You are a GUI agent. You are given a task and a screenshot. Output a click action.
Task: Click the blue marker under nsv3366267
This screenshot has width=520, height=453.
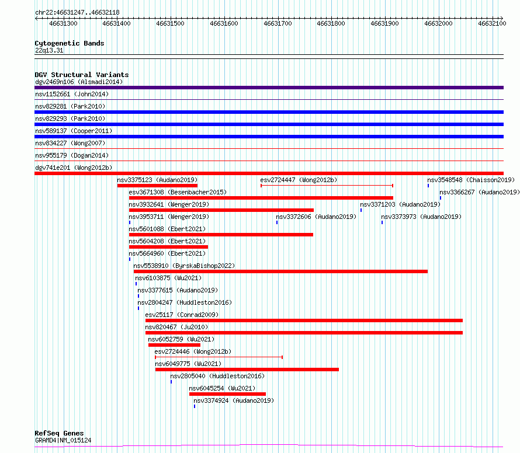click(441, 198)
